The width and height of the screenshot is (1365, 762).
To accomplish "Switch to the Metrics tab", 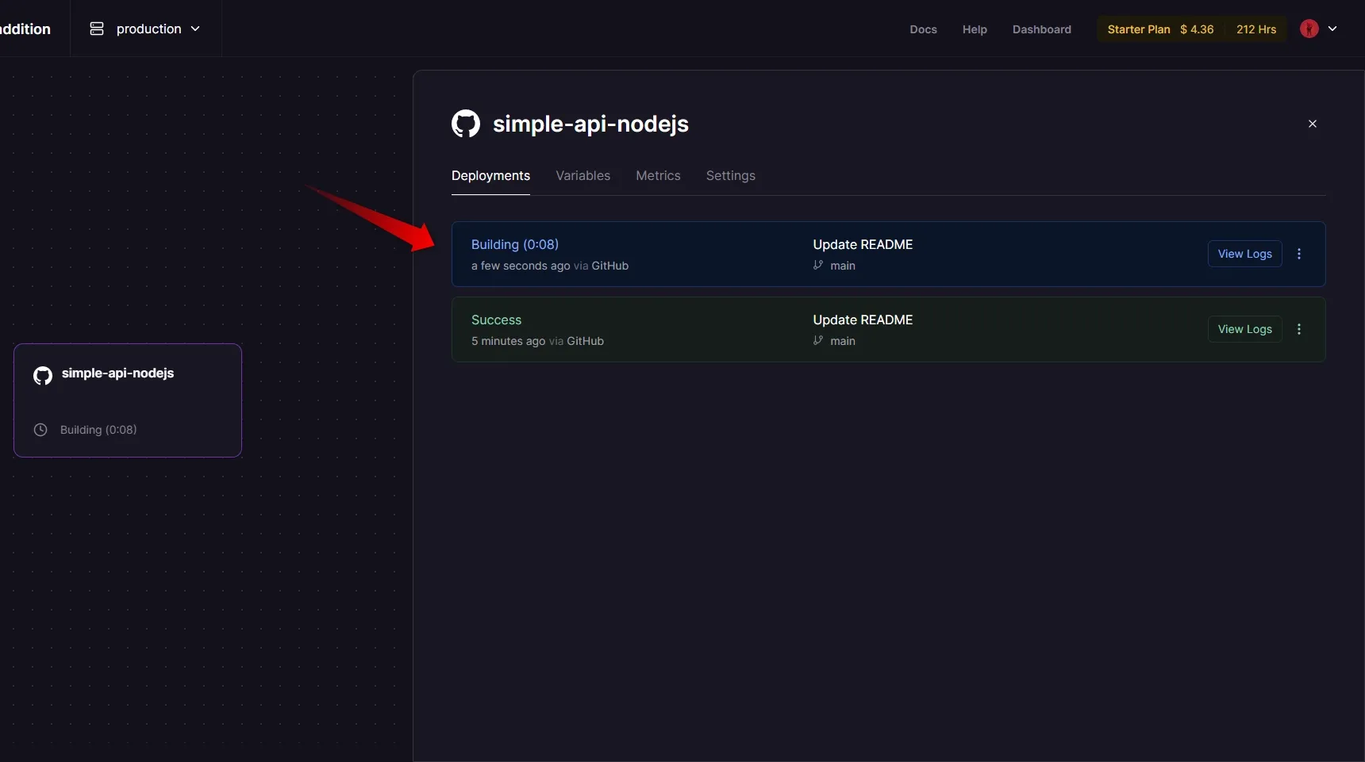I will click(x=658, y=176).
